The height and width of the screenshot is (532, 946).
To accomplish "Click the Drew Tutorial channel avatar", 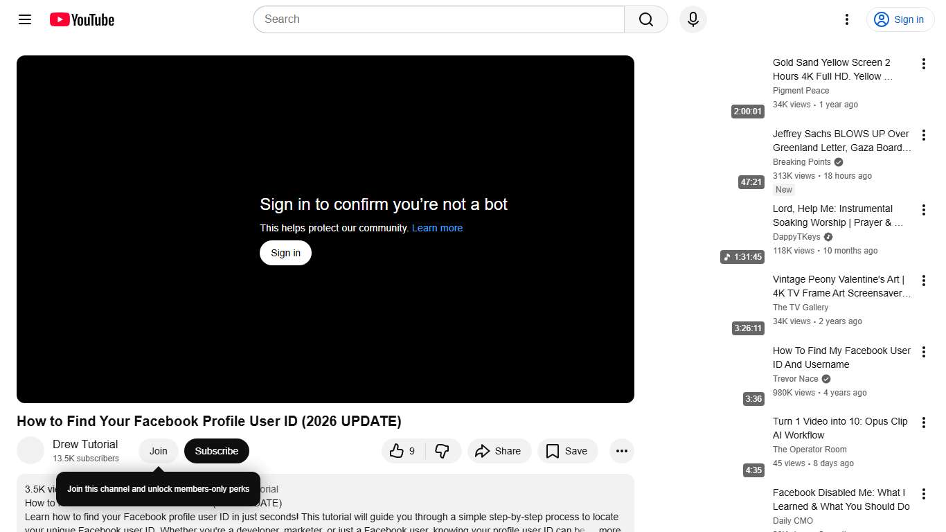I will coord(30,450).
